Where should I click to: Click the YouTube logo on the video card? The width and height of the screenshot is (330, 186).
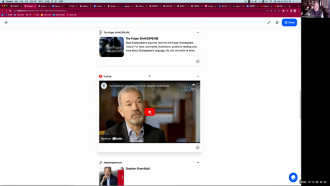101,76
